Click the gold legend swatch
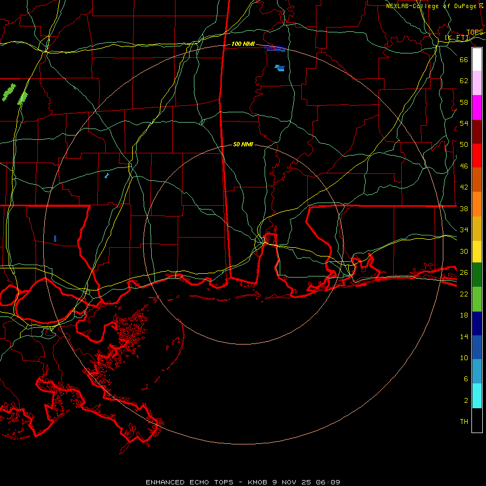Screen dimensions: 486x486 (477, 228)
